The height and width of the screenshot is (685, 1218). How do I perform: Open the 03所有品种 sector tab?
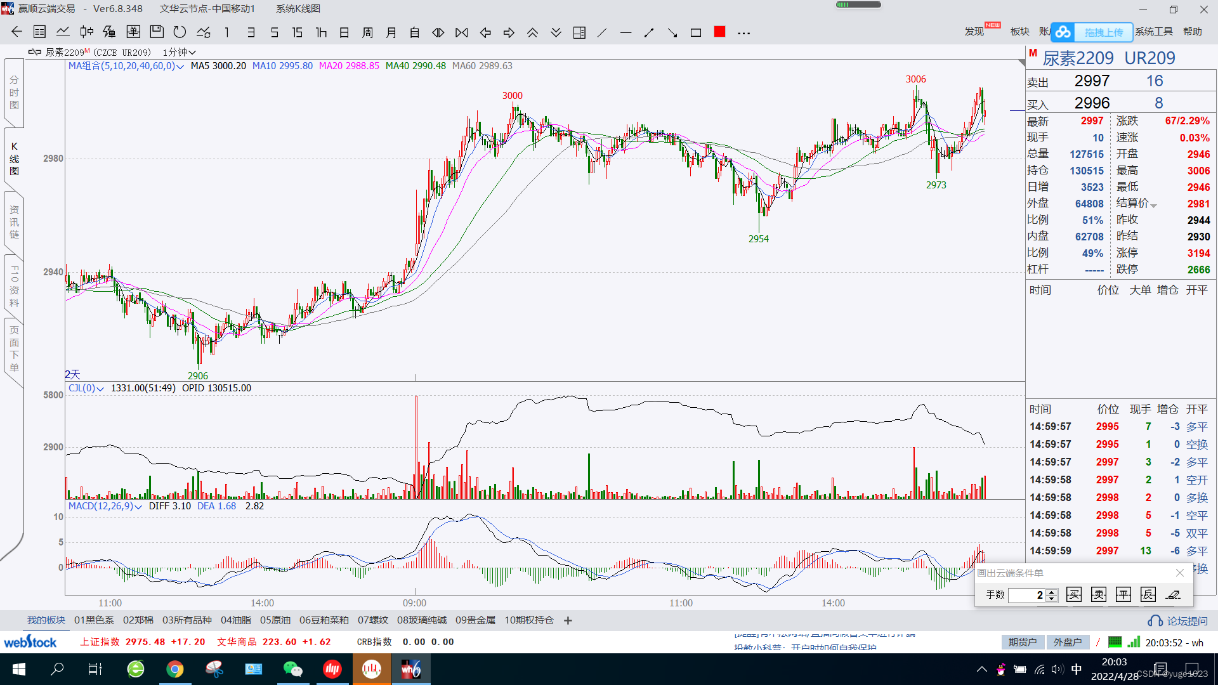pyautogui.click(x=187, y=620)
